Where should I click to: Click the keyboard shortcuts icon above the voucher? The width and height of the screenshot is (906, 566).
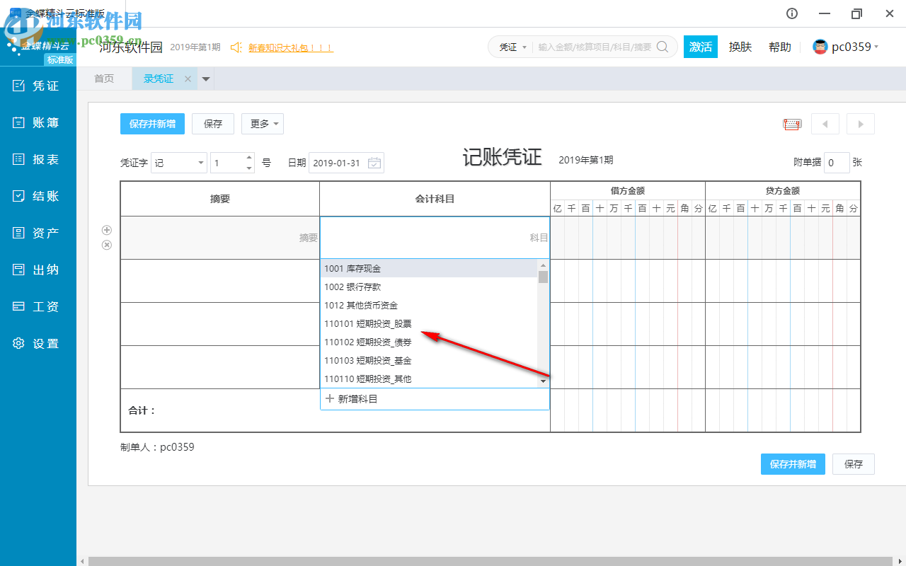click(x=791, y=123)
